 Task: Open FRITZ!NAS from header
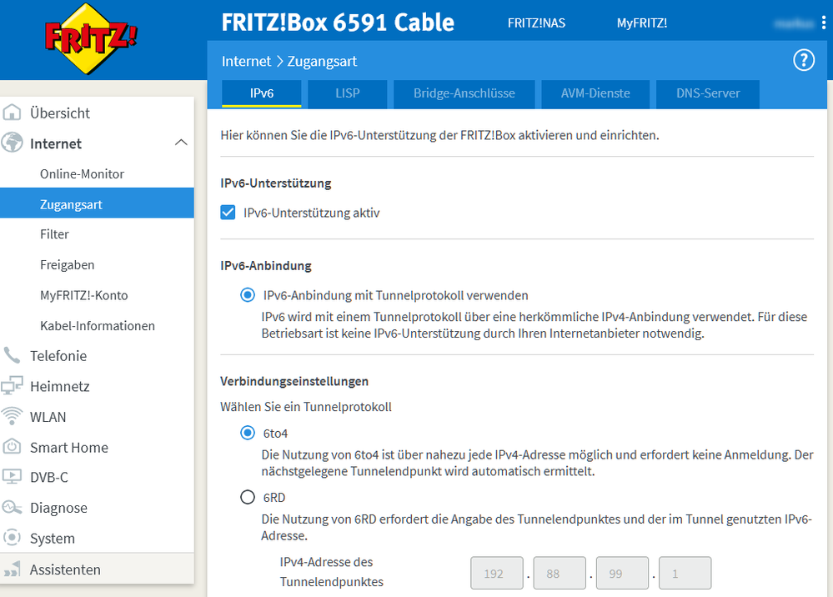click(x=536, y=23)
